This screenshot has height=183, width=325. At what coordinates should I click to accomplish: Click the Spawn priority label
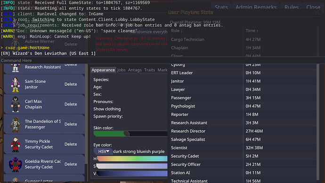(x=108, y=116)
